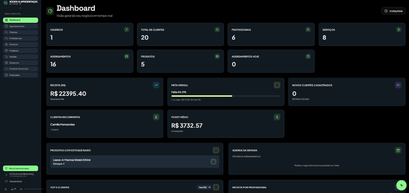This screenshot has width=409, height=193.
Task: Click the '+1 outro' text under Camila Fernandes
Action: click(x=54, y=129)
